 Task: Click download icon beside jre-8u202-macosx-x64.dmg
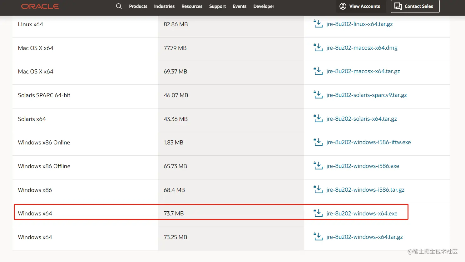tap(318, 48)
